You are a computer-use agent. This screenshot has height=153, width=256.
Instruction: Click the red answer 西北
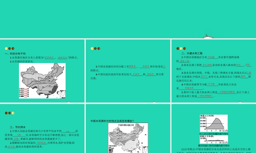coord(248,65)
